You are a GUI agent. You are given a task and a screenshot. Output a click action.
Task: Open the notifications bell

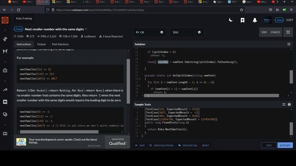255,20
